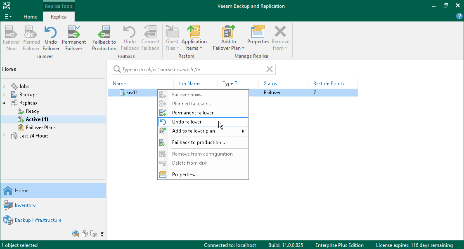Expand the Backups tree node
The height and width of the screenshot is (249, 464).
point(4,95)
